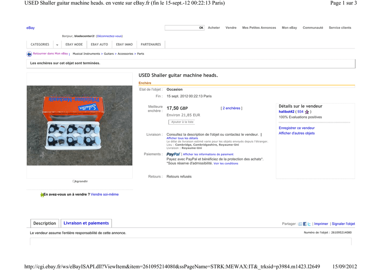Share listing on Twitter icon
This screenshot has width=382, height=270.
click(309, 224)
